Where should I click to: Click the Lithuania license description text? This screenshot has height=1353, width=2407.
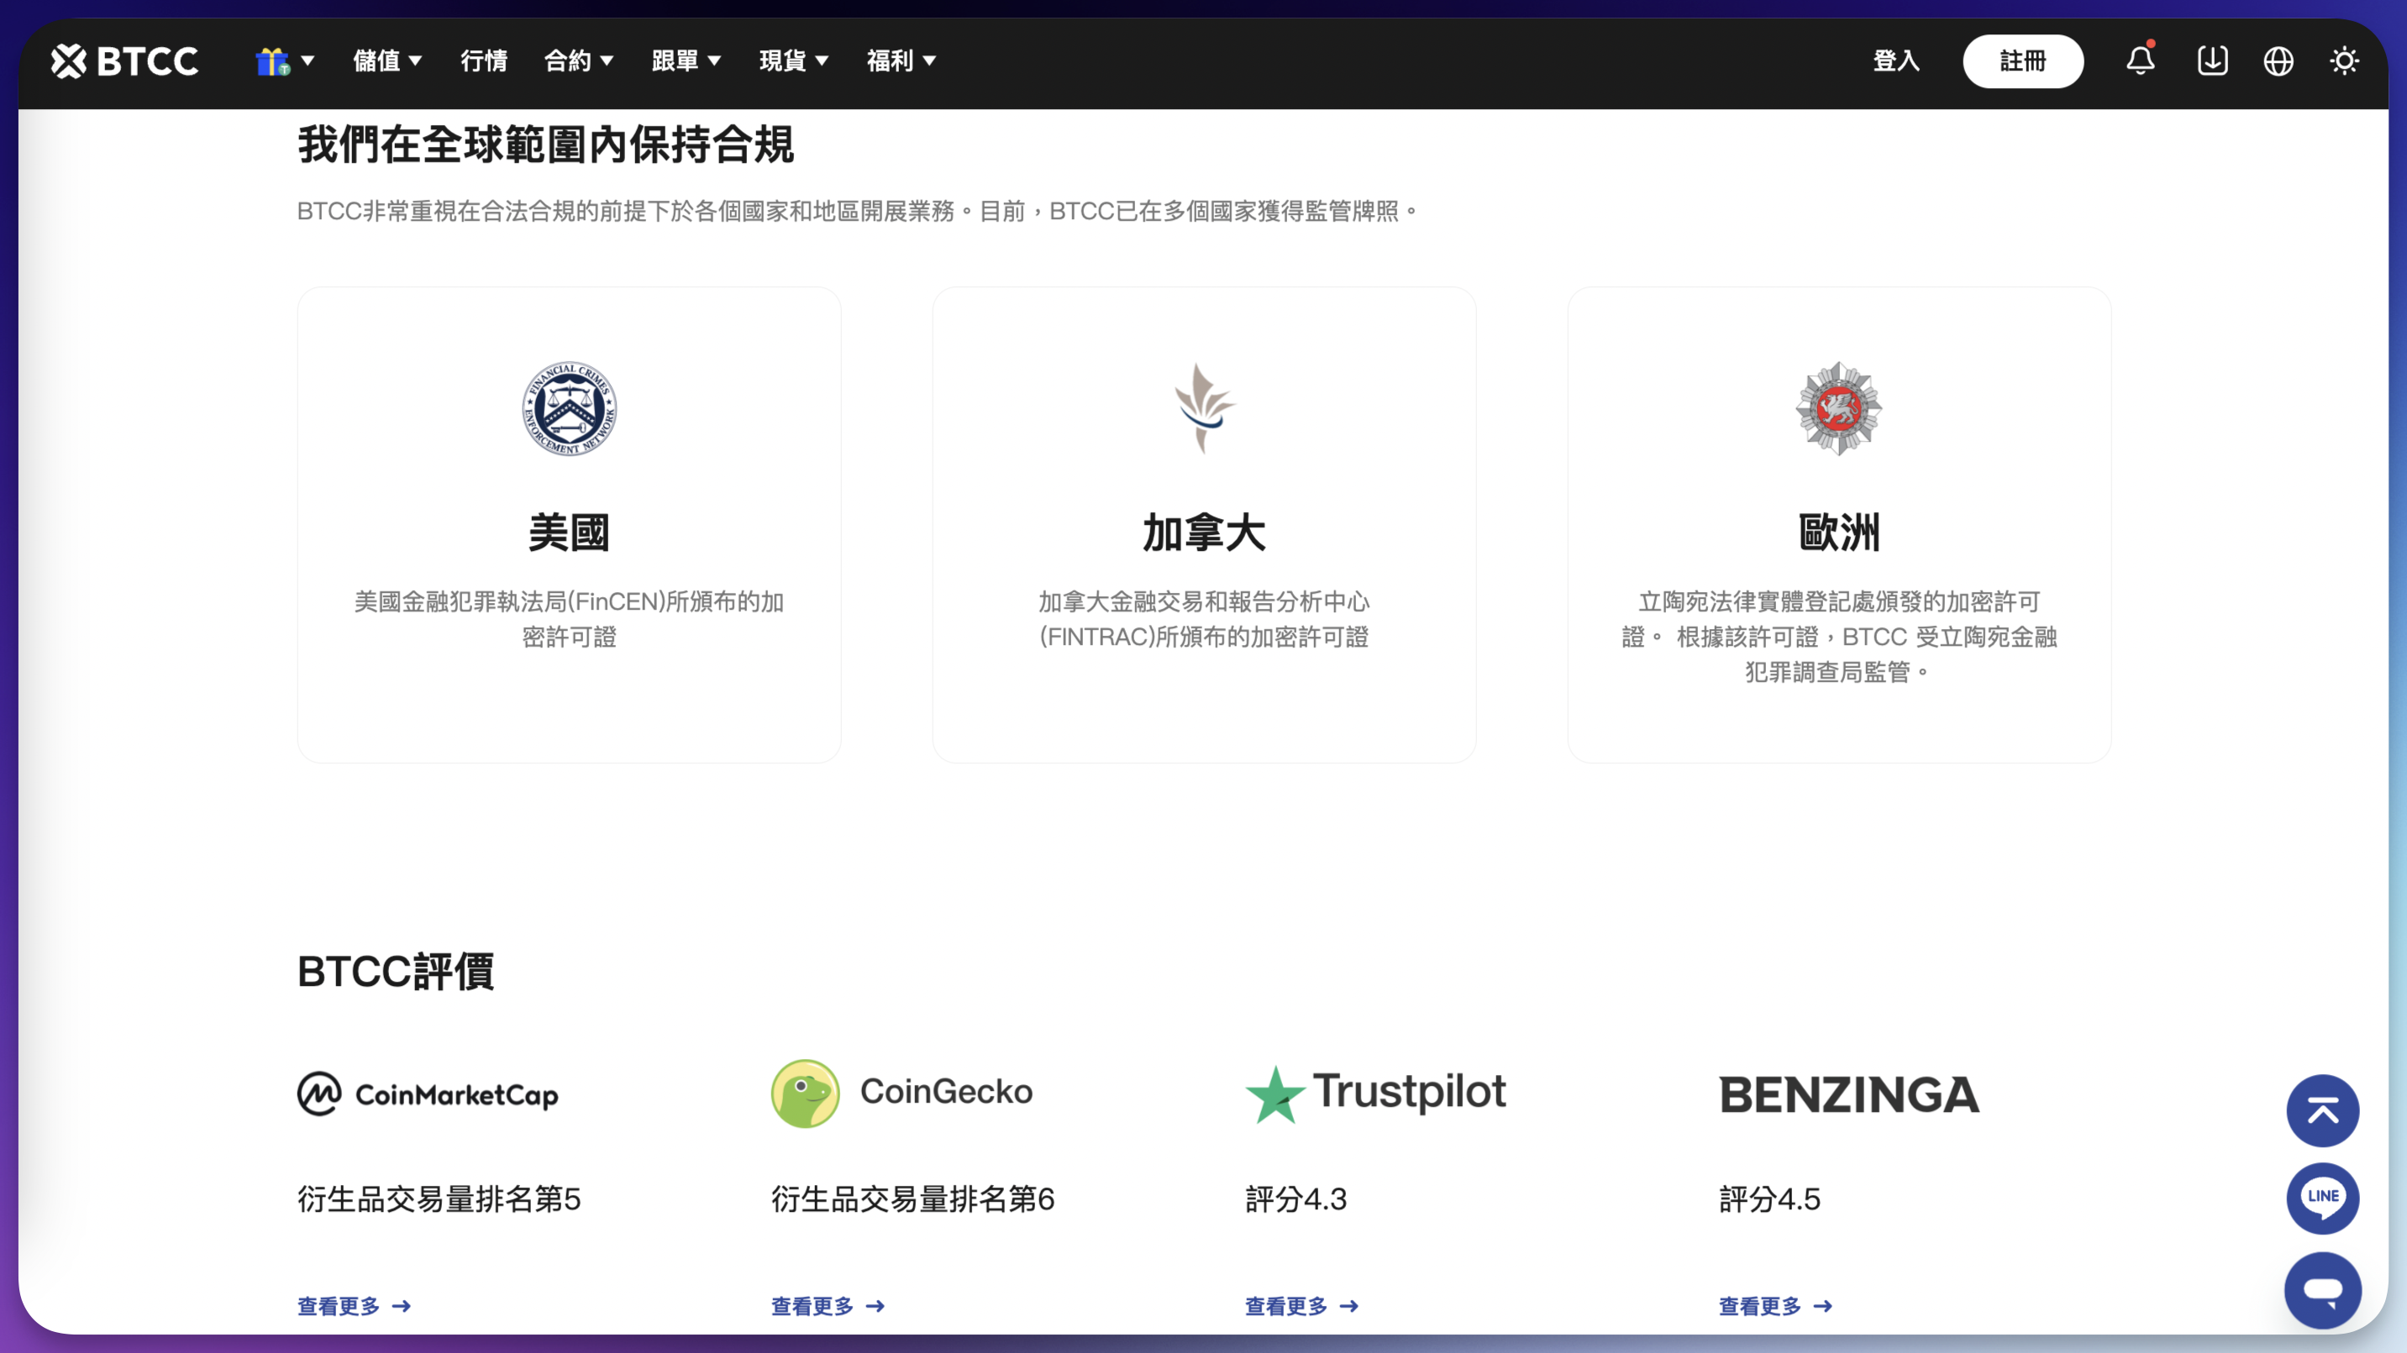[x=1839, y=637]
